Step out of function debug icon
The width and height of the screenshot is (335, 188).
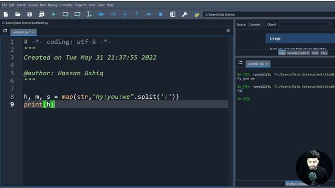tap(137, 14)
